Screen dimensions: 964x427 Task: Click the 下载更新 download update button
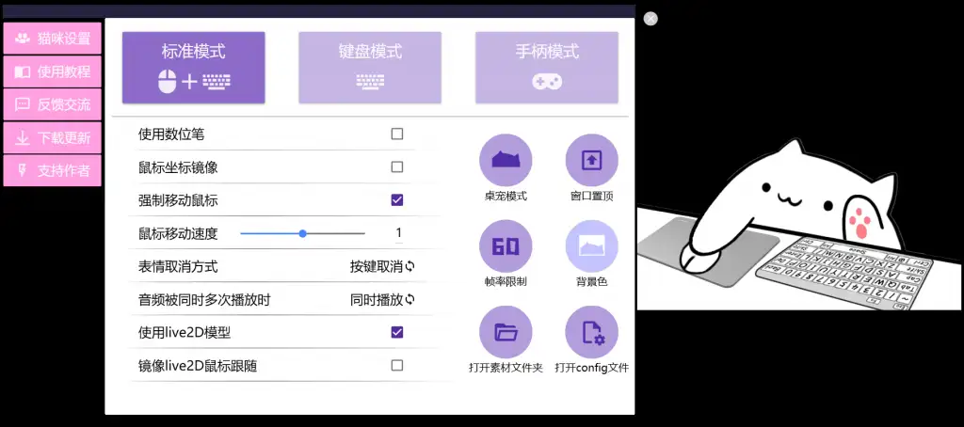pyautogui.click(x=53, y=137)
